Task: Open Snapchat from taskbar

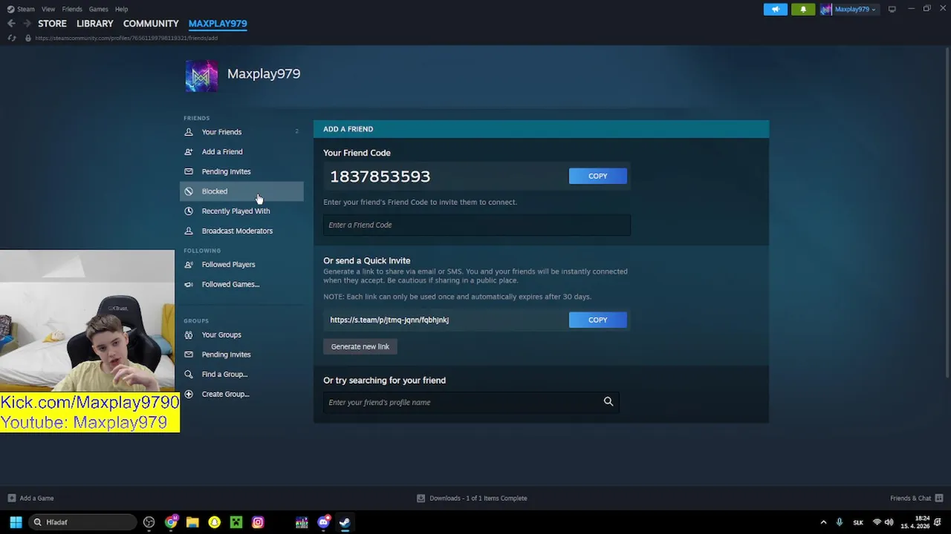Action: coord(214,522)
